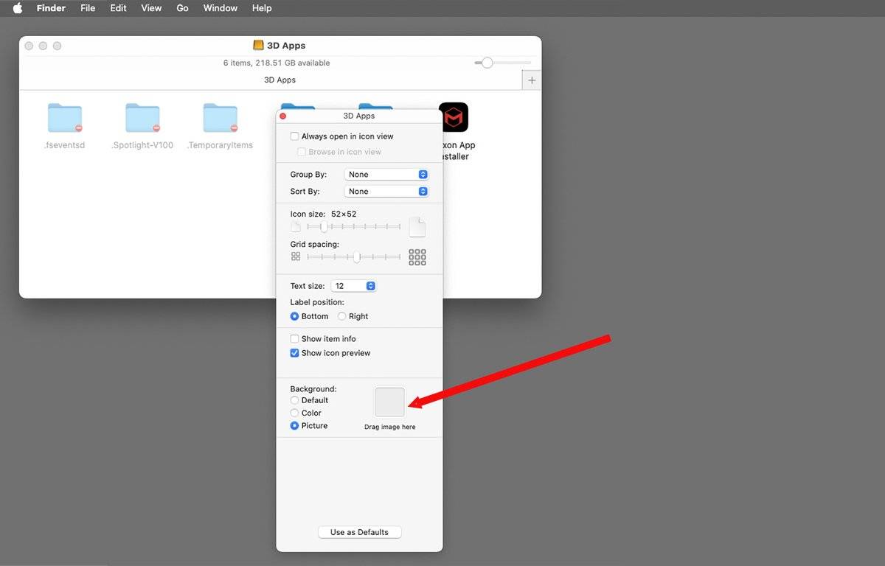Uncheck Show icon preview

coord(295,353)
